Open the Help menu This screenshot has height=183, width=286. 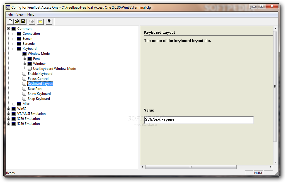[x=31, y=14]
